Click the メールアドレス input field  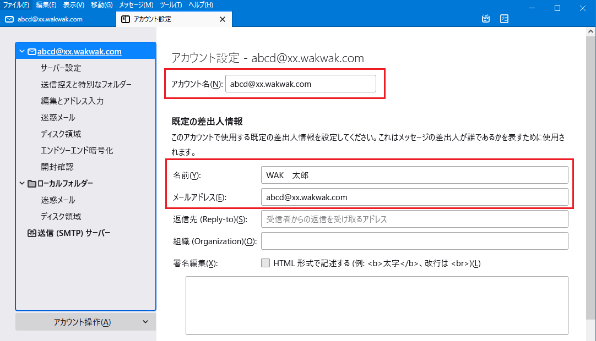[415, 197]
